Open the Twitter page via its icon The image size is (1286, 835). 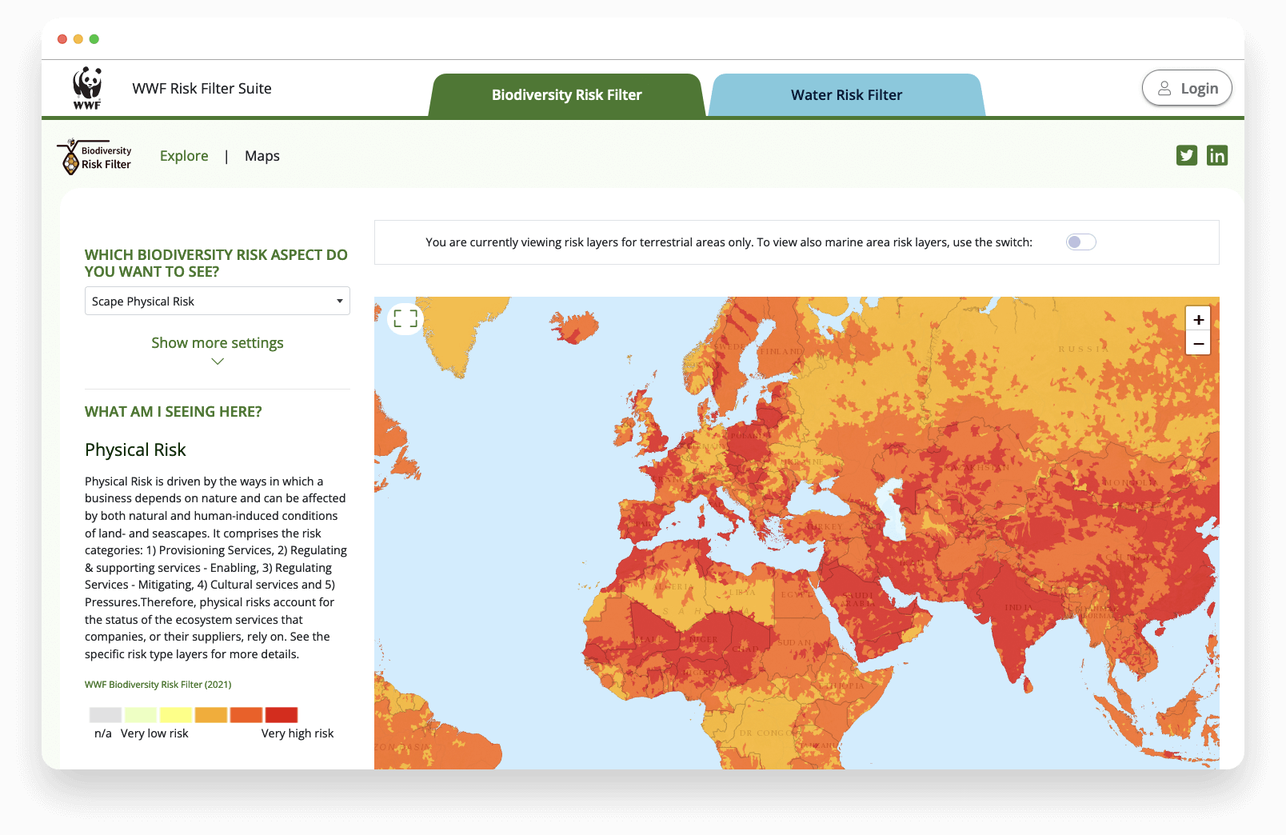(x=1187, y=155)
